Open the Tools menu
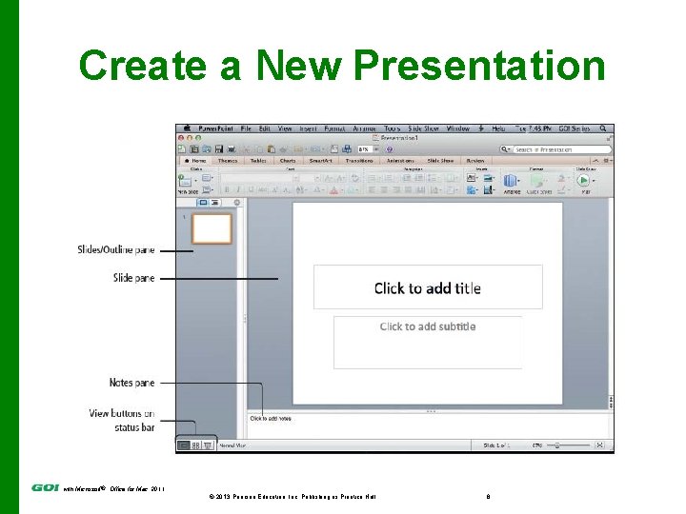Screen dimensions: 686x514 click(x=393, y=128)
